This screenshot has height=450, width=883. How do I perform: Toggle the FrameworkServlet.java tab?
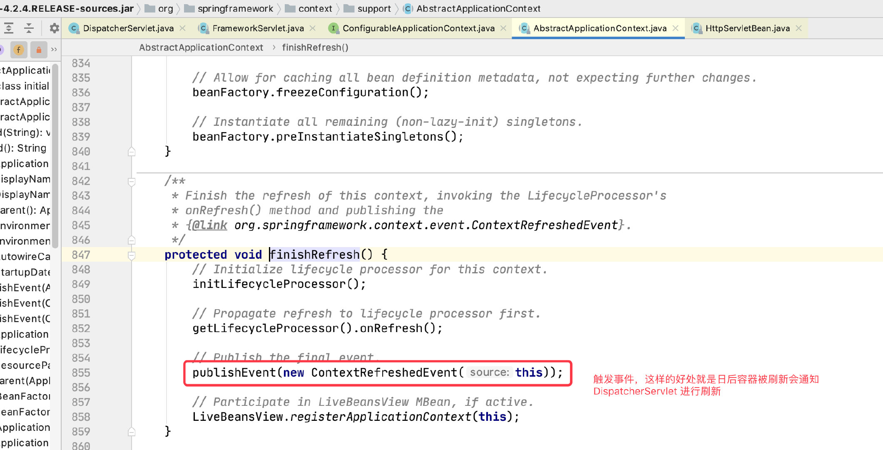pyautogui.click(x=256, y=28)
